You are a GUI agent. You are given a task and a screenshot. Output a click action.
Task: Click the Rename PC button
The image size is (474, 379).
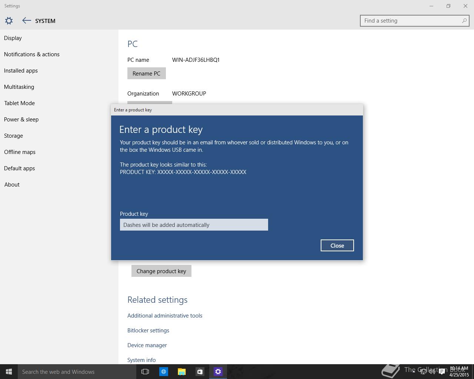pos(147,73)
